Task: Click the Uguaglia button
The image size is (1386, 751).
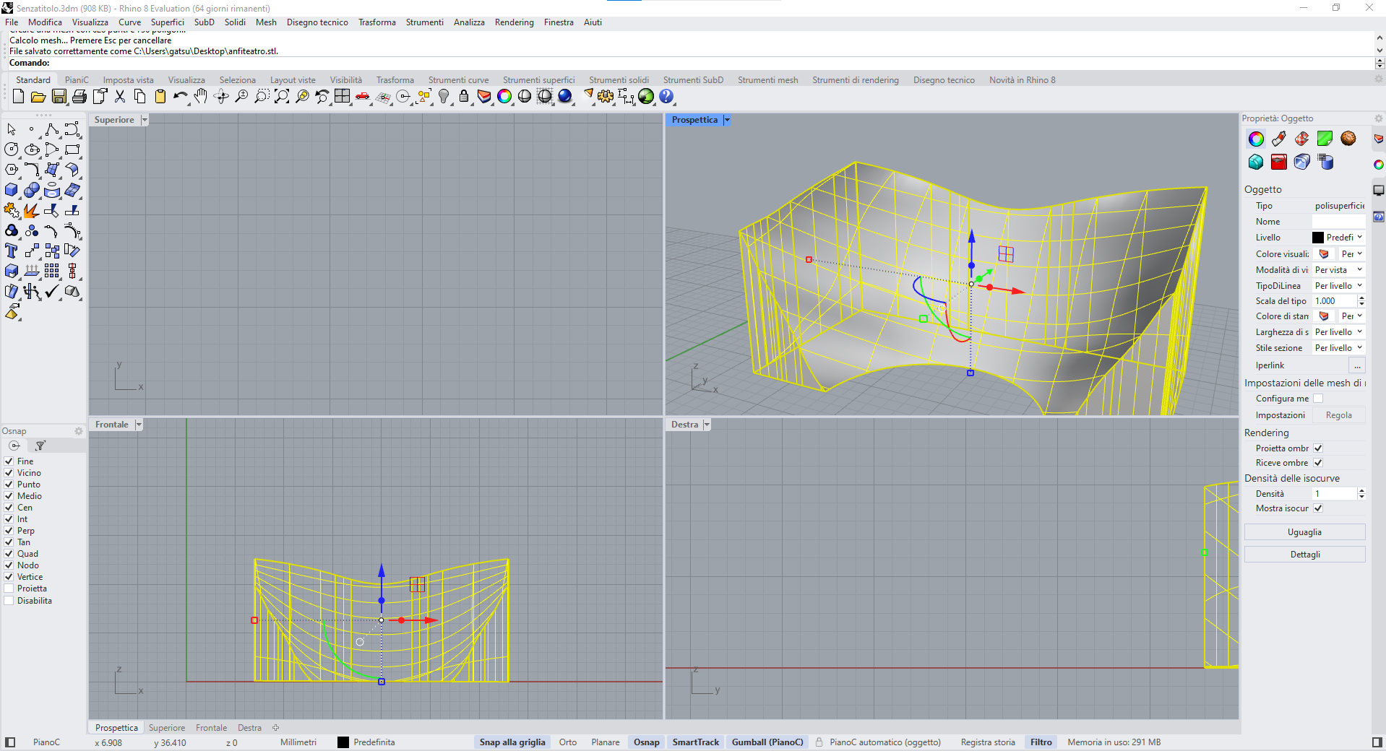Action: click(x=1304, y=532)
